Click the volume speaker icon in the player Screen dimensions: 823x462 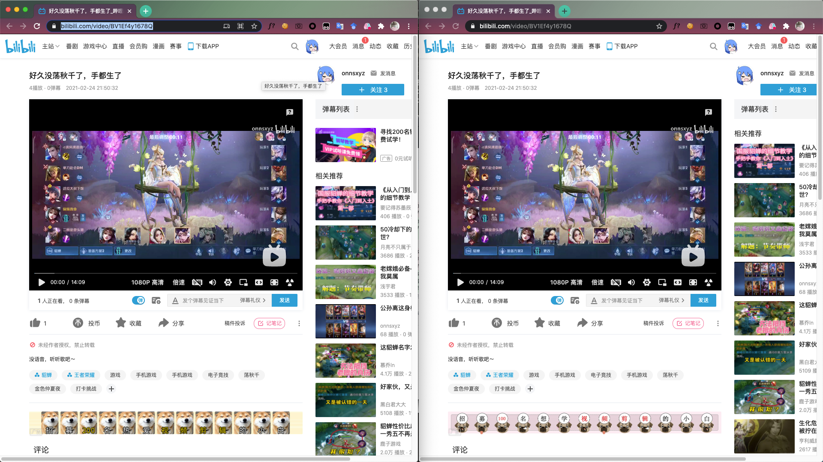tap(213, 282)
